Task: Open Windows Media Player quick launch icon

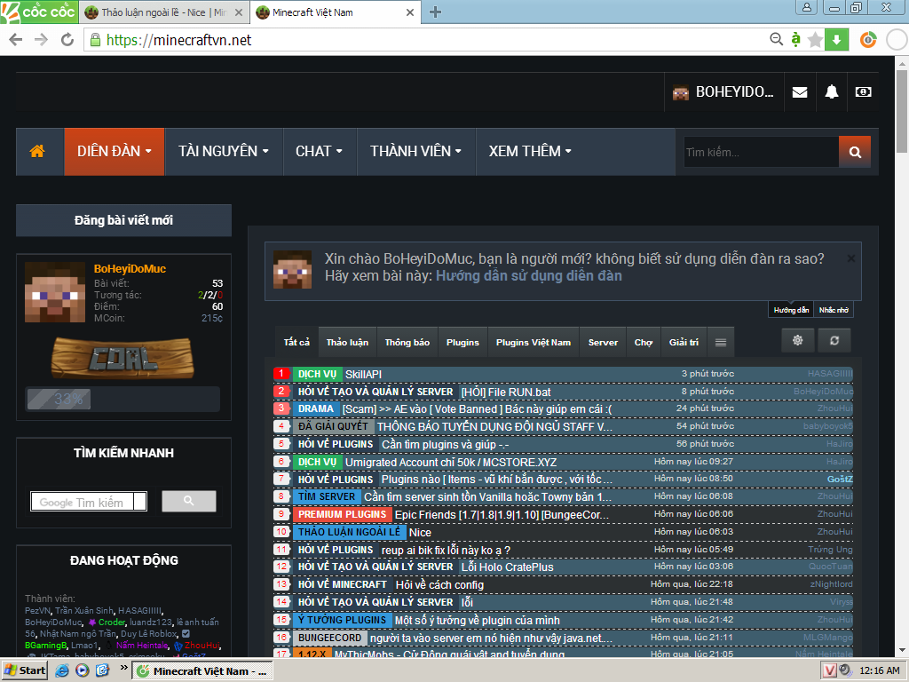Action: pyautogui.click(x=83, y=670)
